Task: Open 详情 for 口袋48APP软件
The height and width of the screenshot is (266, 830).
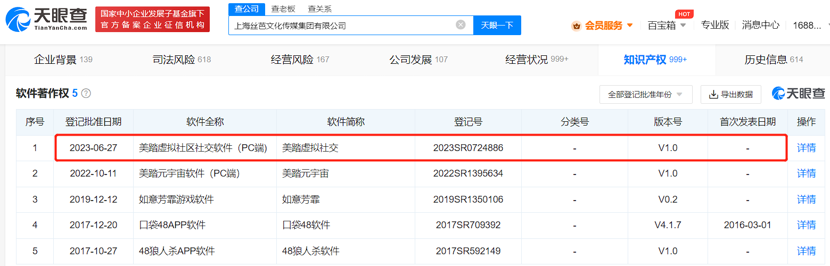Action: 806,225
